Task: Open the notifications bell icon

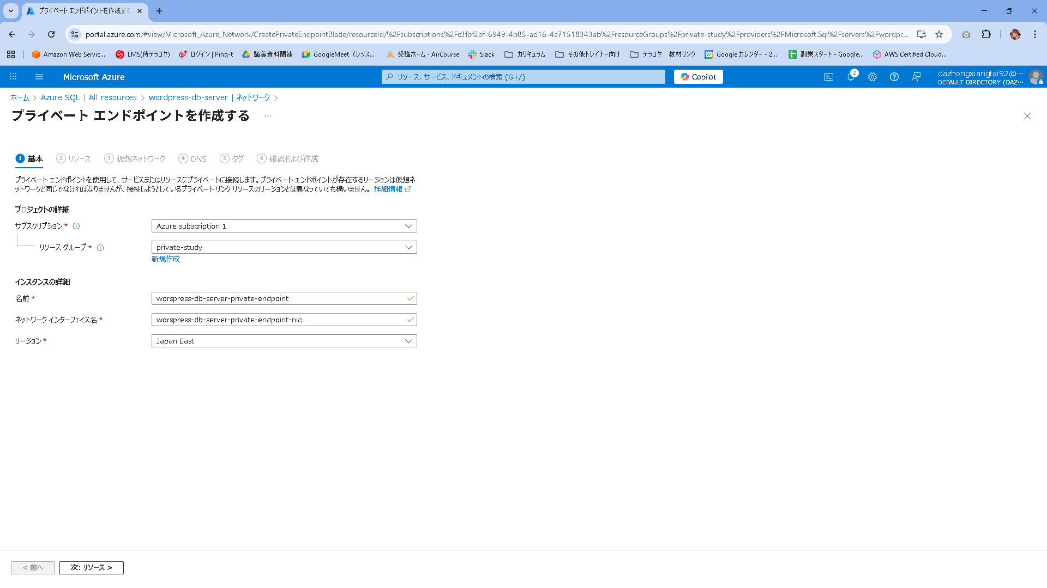Action: tap(851, 77)
